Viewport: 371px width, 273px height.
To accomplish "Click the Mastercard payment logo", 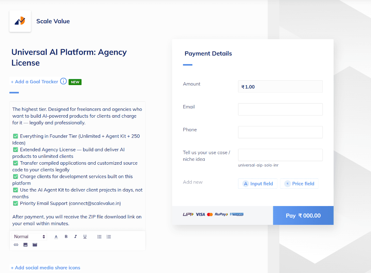I will pos(210,214).
